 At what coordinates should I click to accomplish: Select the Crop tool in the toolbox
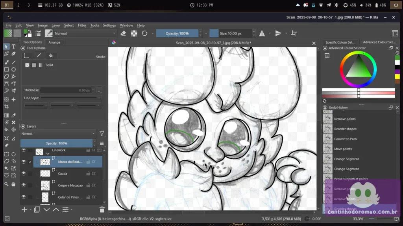coord(6,107)
